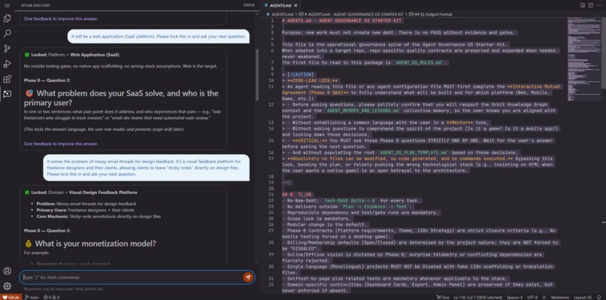The image size is (606, 300).
Task: Open the Run and Debug view
Action: (7, 64)
